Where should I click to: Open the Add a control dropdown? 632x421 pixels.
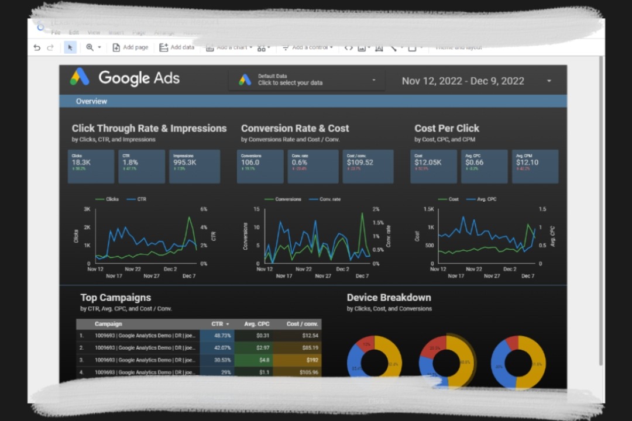click(307, 47)
